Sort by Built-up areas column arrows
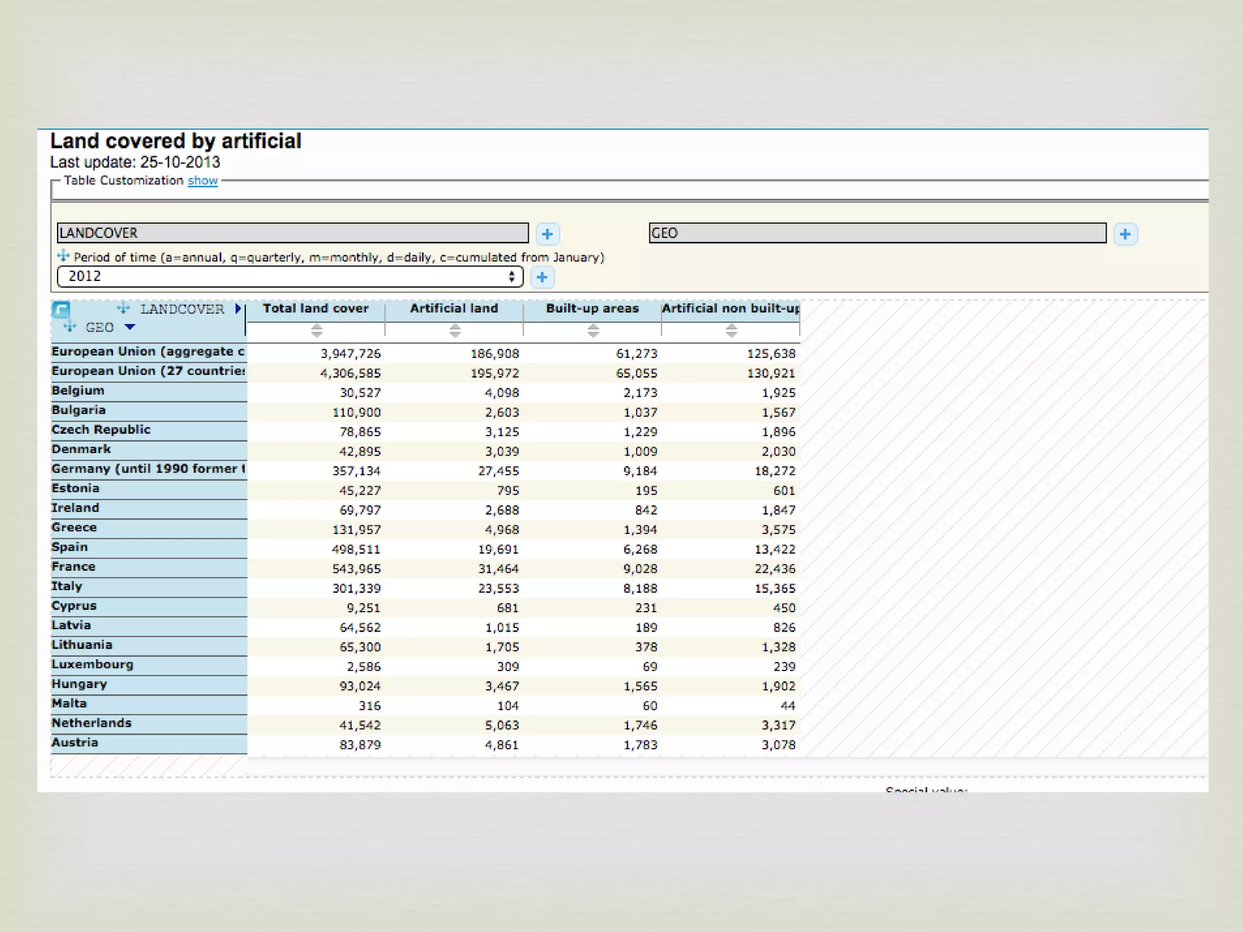Viewport: 1243px width, 932px height. (593, 331)
